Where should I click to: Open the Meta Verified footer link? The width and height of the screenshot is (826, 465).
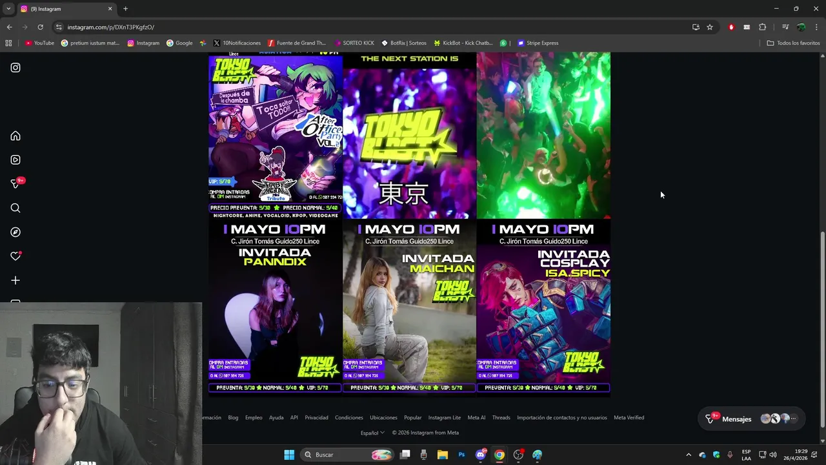[x=629, y=418]
